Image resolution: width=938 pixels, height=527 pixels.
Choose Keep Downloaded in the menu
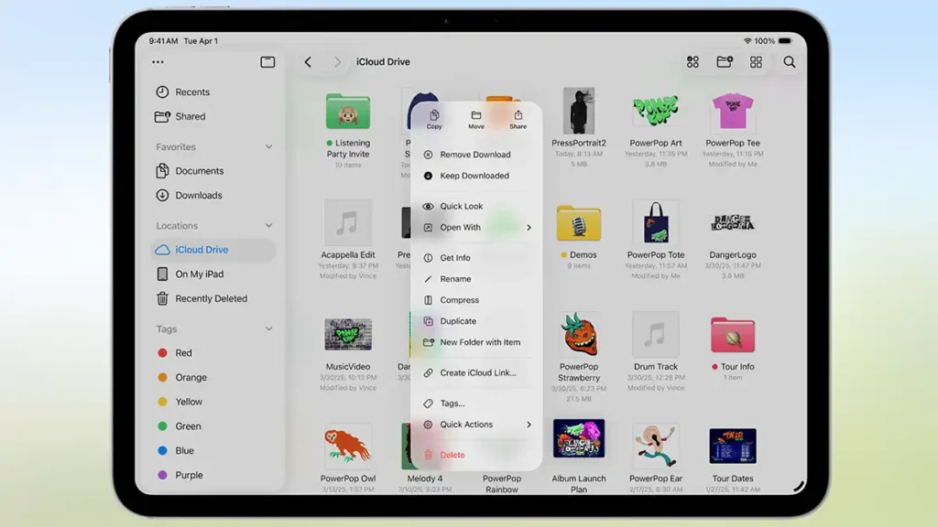tap(474, 176)
